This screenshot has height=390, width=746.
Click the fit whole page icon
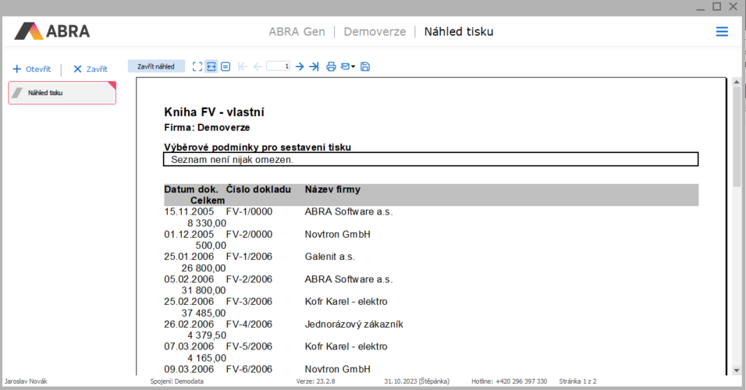pyautogui.click(x=197, y=67)
